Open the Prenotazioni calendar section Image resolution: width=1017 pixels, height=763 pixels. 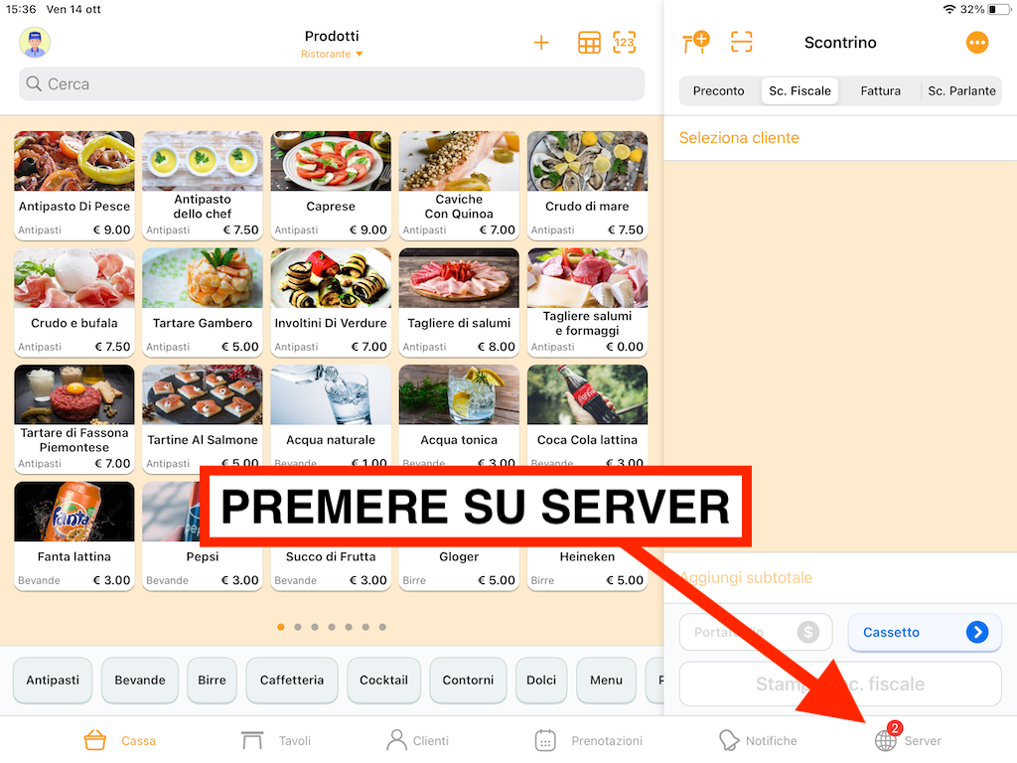click(x=588, y=740)
